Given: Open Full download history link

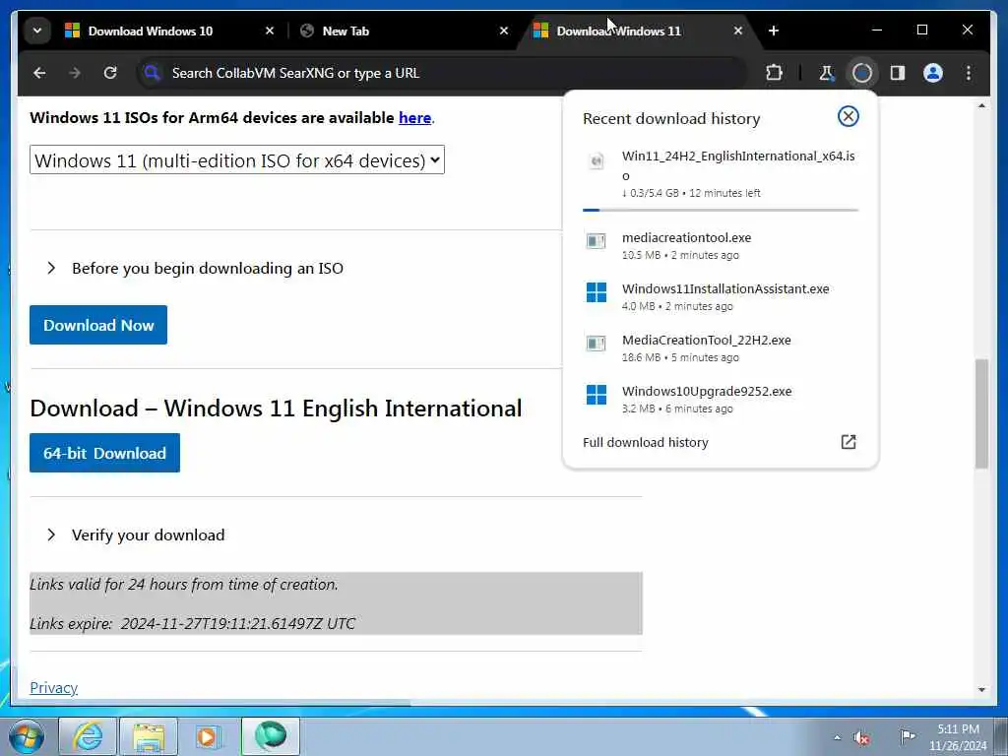Looking at the screenshot, I should pos(646,442).
